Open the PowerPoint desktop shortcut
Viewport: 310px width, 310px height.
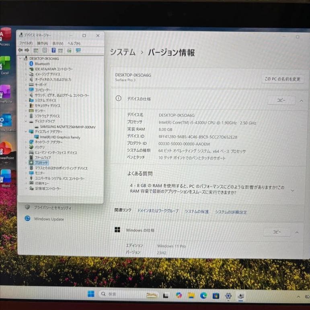[6, 150]
